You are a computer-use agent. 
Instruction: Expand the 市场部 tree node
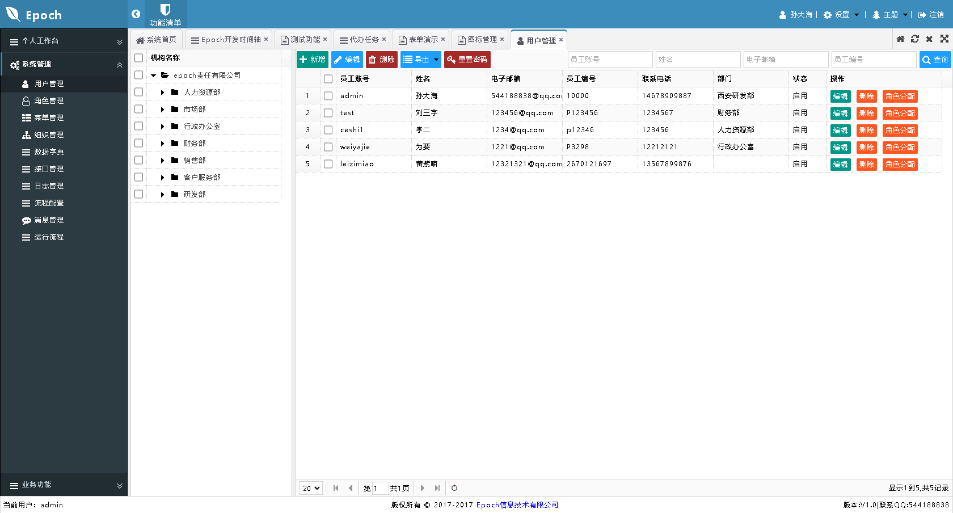(162, 110)
